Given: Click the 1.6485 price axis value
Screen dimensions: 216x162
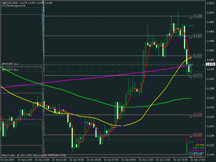Looking at the screenshot, I should pyautogui.click(x=210, y=22).
